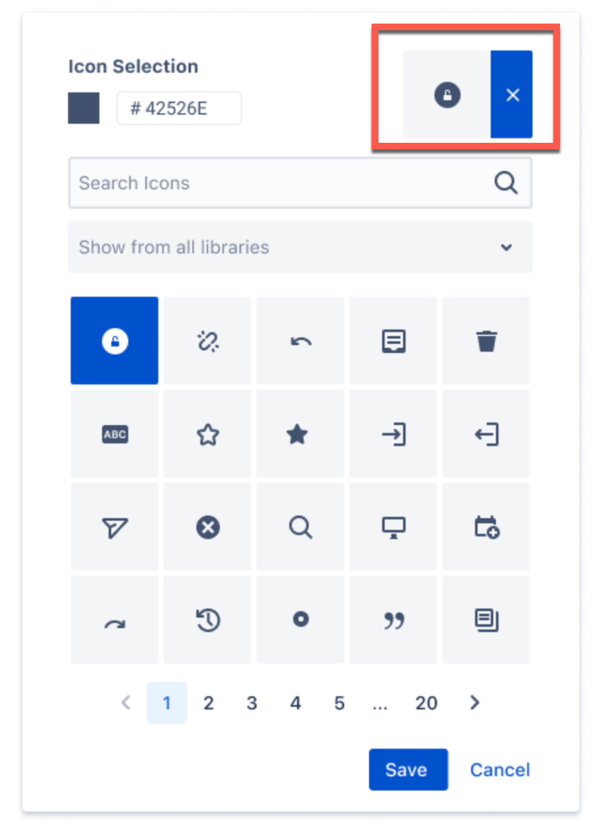This screenshot has height=824, width=598.
Task: Save the icon selection
Action: click(408, 770)
